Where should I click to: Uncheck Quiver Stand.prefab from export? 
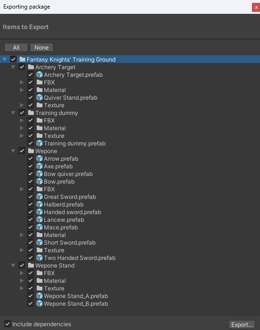coord(31,97)
